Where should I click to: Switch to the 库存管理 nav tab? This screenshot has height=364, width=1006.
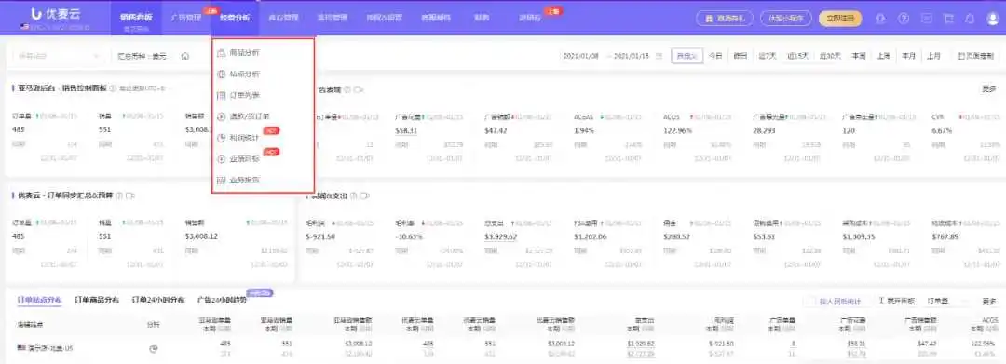pyautogui.click(x=283, y=18)
